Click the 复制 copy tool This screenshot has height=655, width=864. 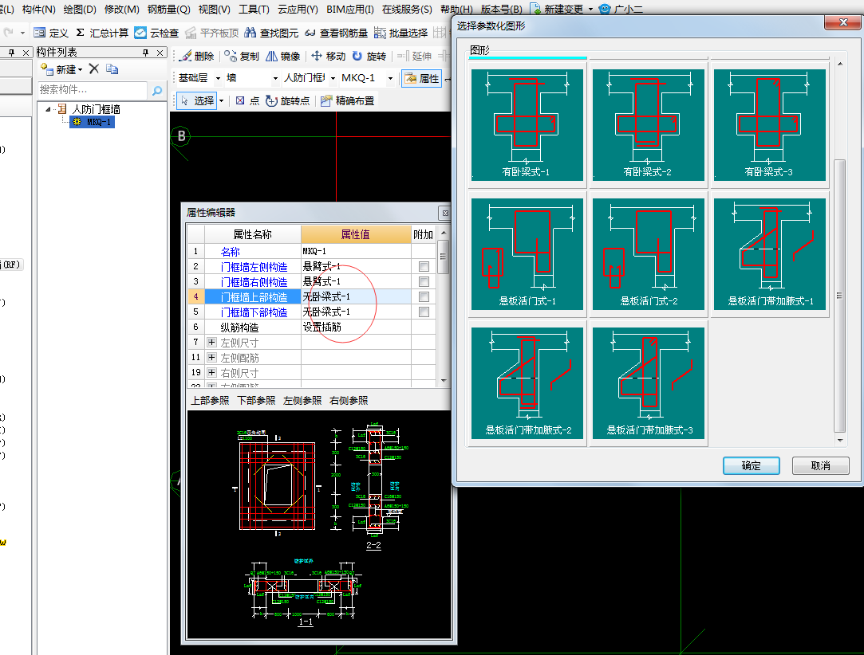[x=242, y=56]
